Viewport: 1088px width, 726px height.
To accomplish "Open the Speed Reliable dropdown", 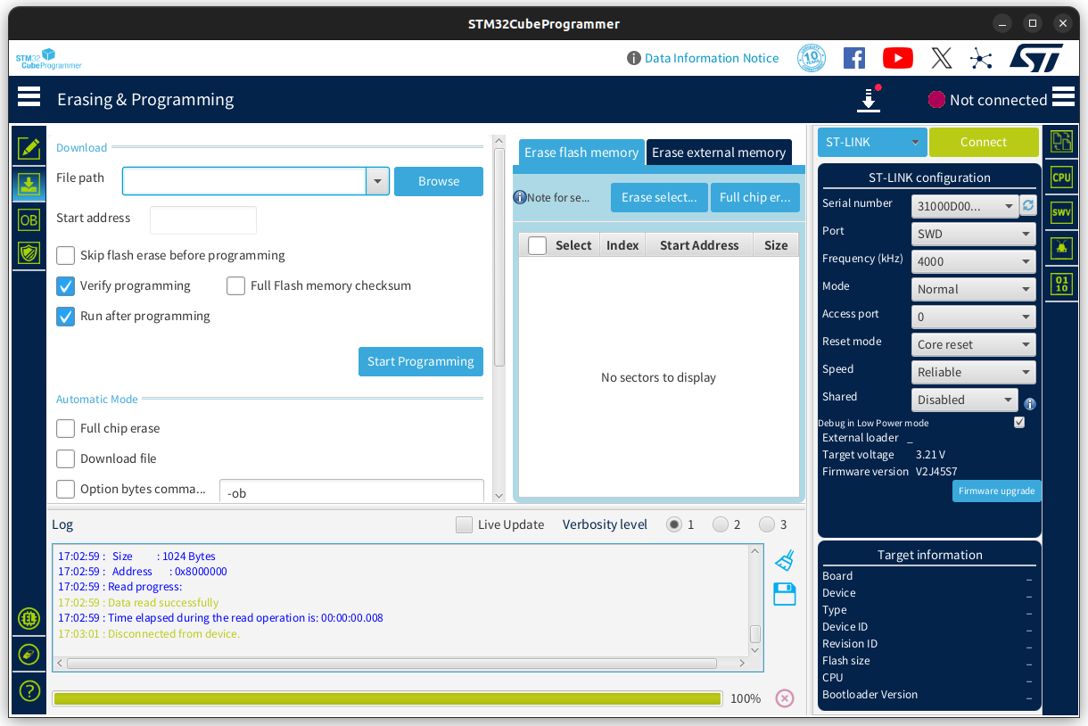I will click(974, 373).
